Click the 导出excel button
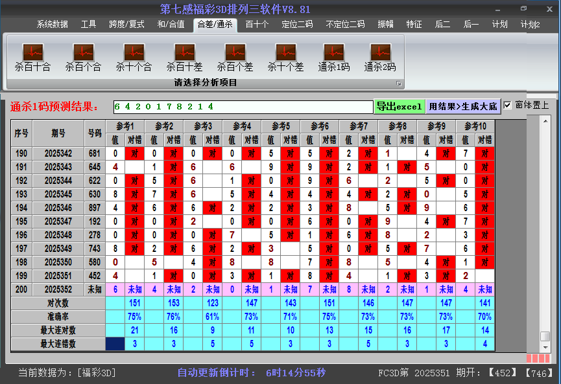The image size is (561, 384). tap(400, 106)
